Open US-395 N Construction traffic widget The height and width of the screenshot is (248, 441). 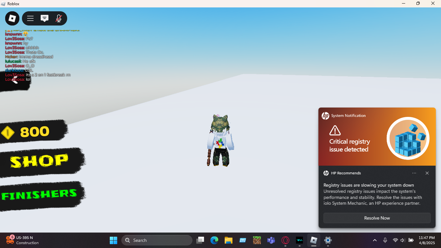point(22,240)
